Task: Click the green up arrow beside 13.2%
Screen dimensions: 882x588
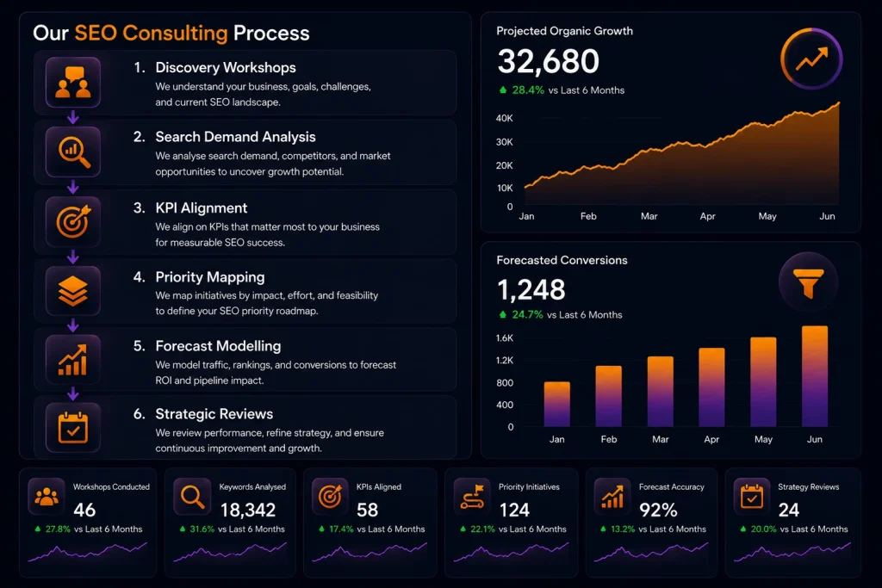Action: 603,529
